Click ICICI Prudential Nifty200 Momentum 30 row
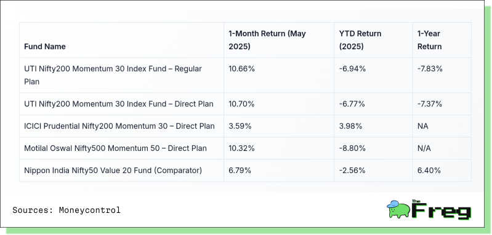 tap(245, 126)
